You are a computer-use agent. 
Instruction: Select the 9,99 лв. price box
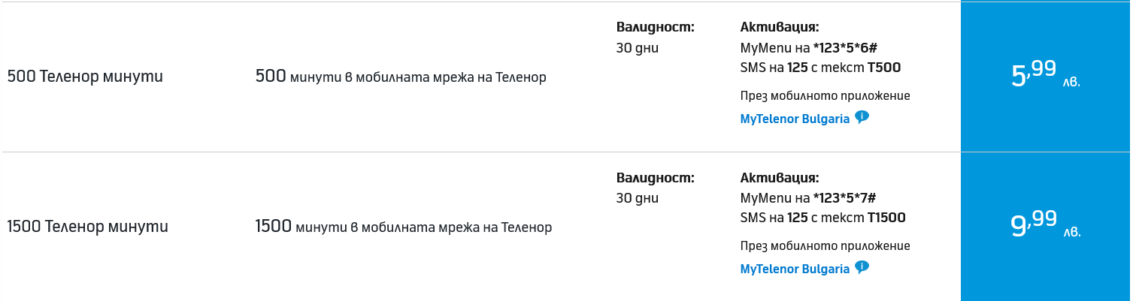1045,226
